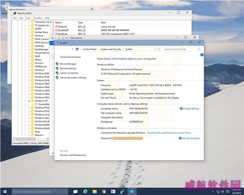Click the Up arrow in System window
Screen dimensions: 244x195
pyautogui.click(x=72, y=49)
